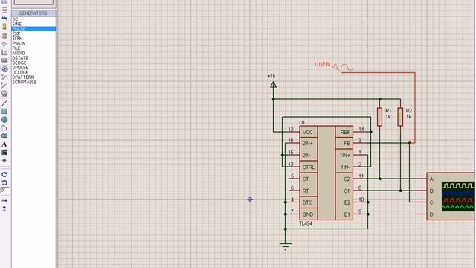Click the oscilloscope waveform display

point(458,196)
